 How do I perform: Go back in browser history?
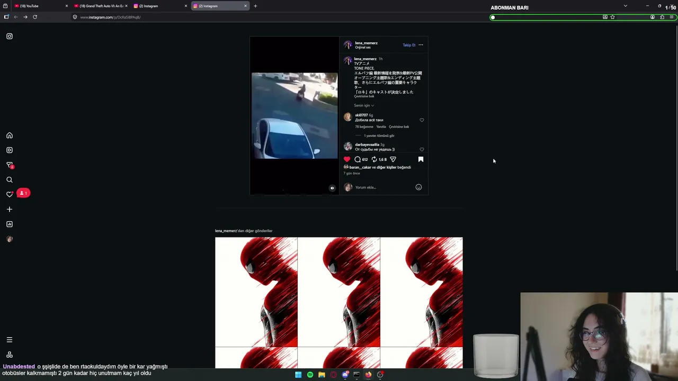point(16,17)
